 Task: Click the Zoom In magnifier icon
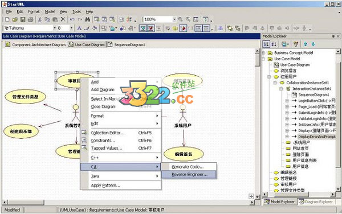coord(180,19)
